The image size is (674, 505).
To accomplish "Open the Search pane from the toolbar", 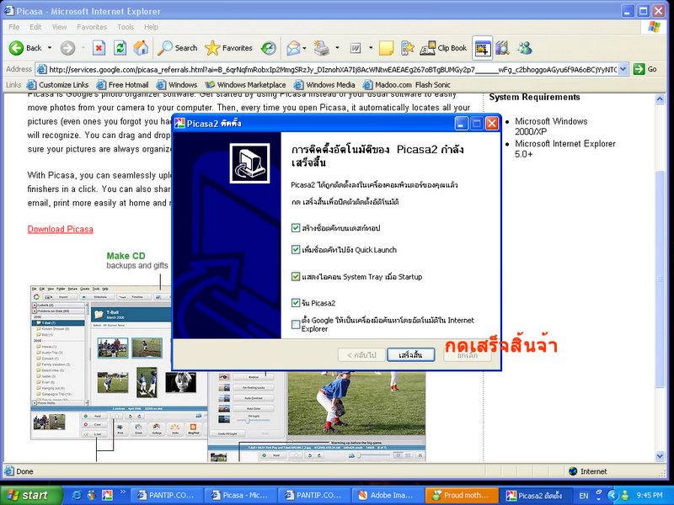I will (x=177, y=48).
